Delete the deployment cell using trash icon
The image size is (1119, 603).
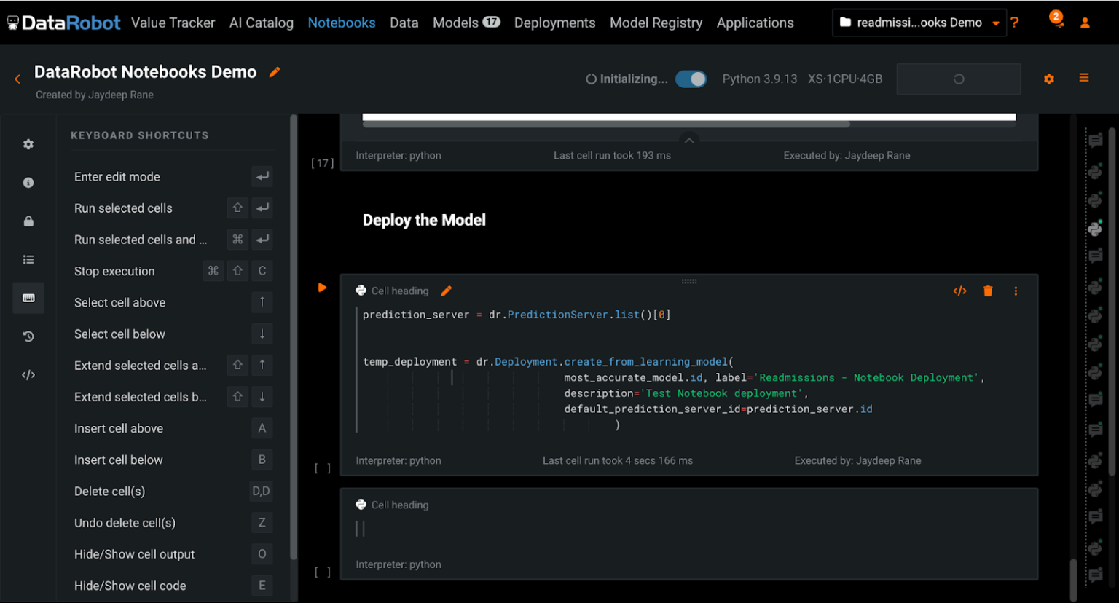988,291
